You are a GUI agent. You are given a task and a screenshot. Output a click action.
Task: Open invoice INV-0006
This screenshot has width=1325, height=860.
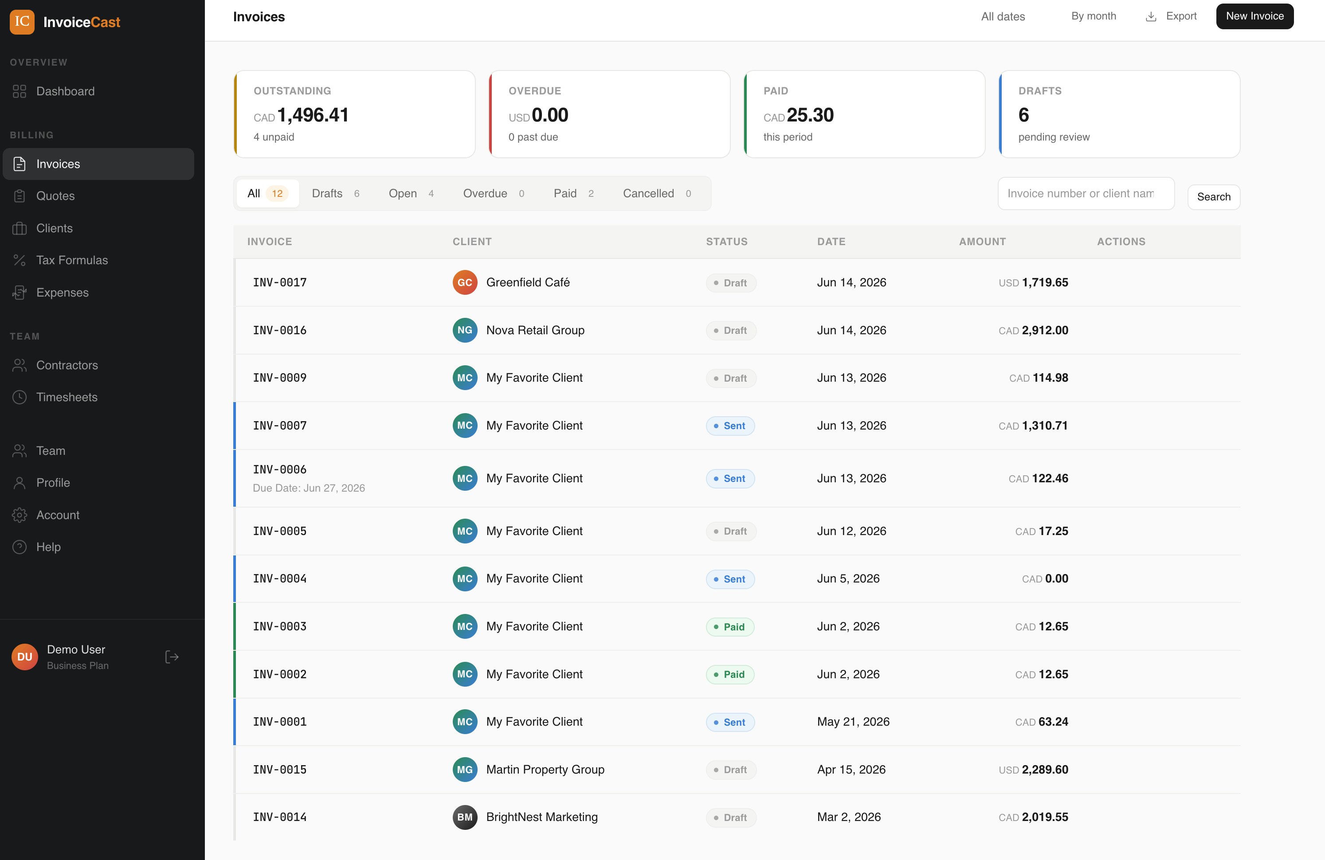tap(279, 469)
